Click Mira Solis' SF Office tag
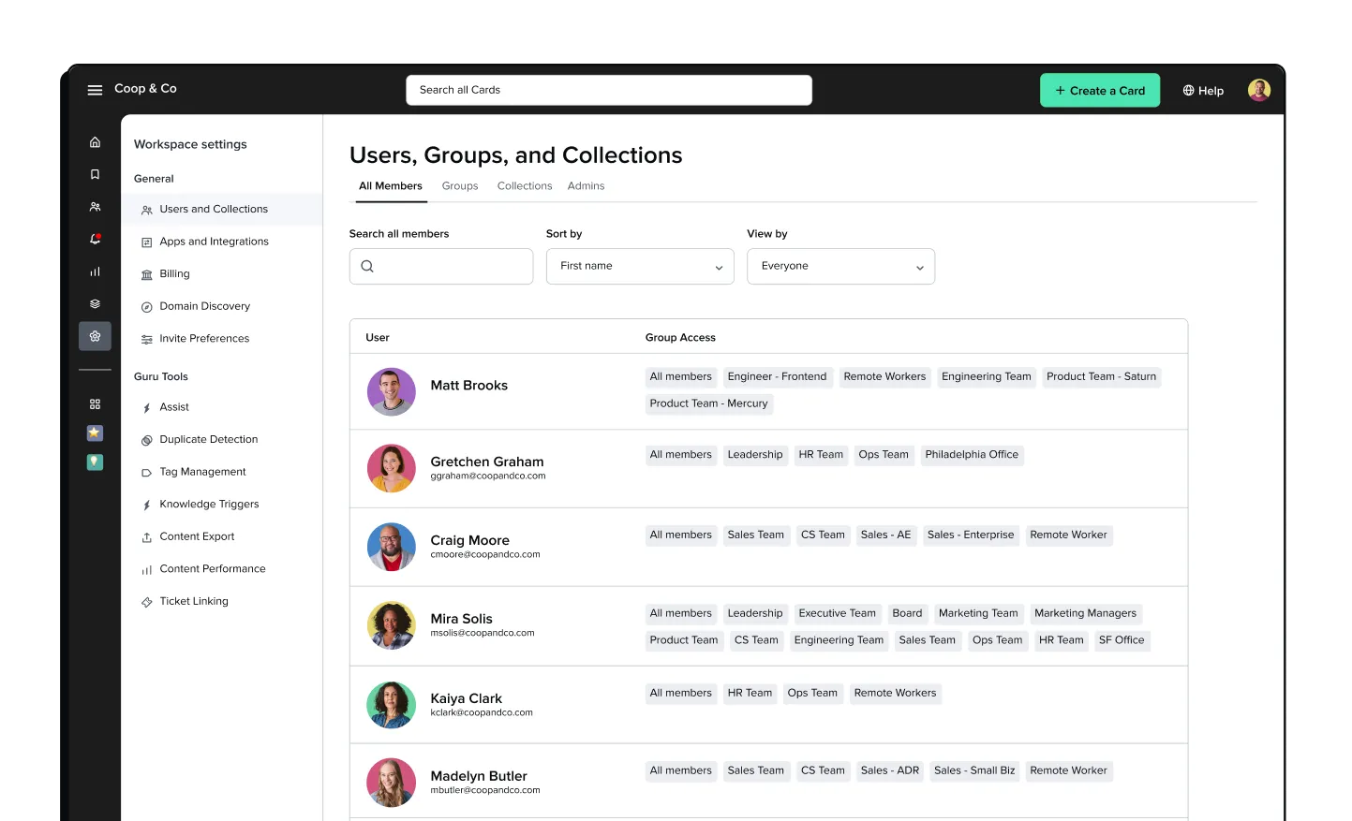Image resolution: width=1352 pixels, height=821 pixels. coord(1122,641)
